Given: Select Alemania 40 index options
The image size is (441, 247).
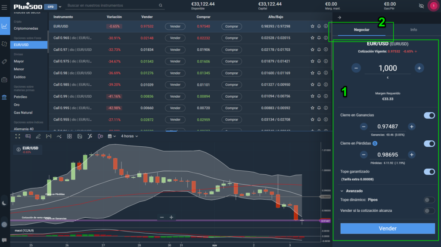Looking at the screenshot, I should click(x=24, y=129).
